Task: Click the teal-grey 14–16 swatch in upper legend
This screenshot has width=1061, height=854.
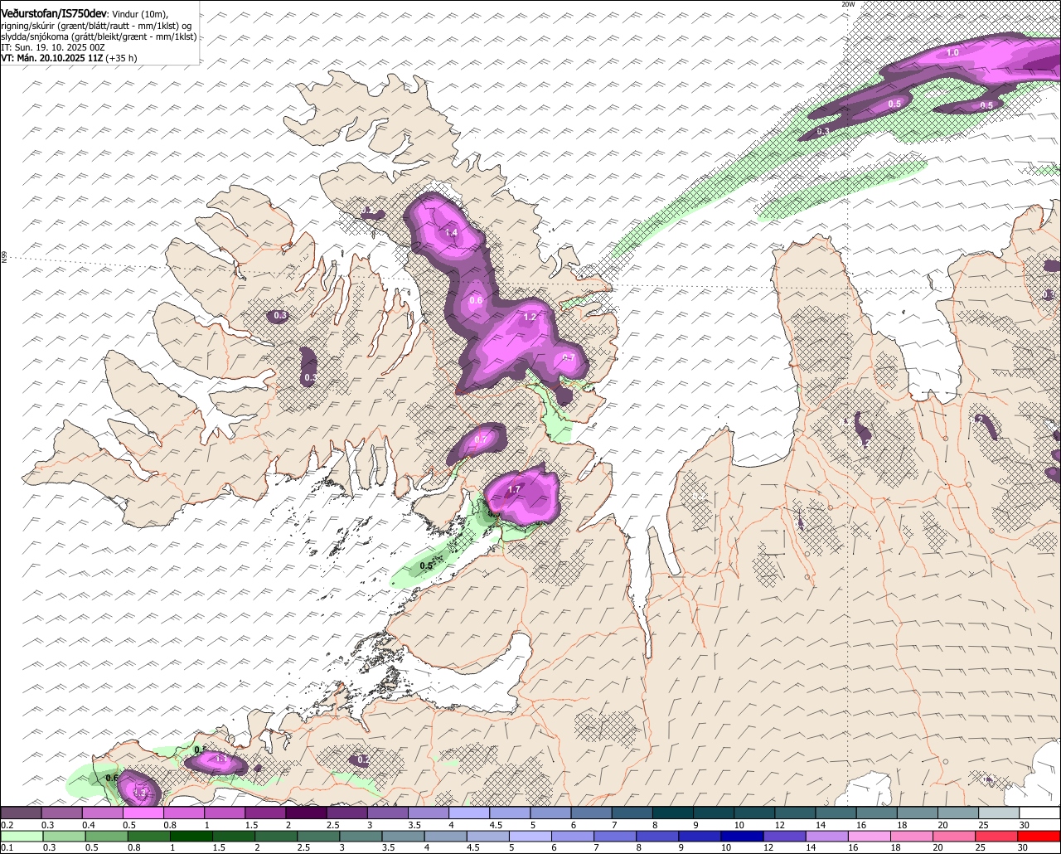Action: [x=836, y=813]
